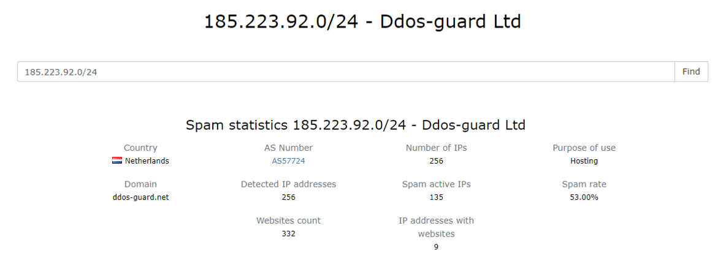
Task: Click the Find button
Action: pos(691,72)
